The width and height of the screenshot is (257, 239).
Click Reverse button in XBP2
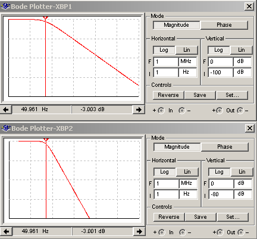(x=169, y=217)
